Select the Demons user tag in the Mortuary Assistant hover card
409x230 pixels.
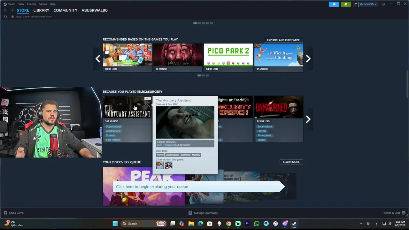click(x=185, y=155)
